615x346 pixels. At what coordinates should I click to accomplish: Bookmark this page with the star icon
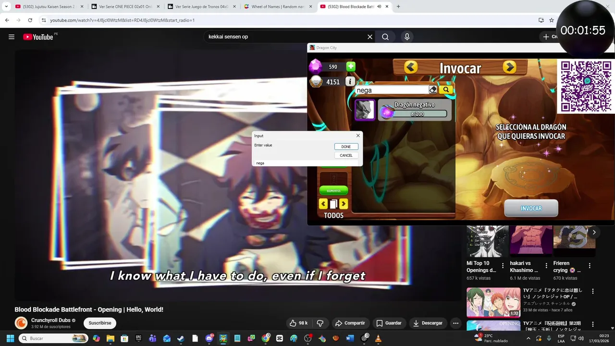tap(552, 20)
